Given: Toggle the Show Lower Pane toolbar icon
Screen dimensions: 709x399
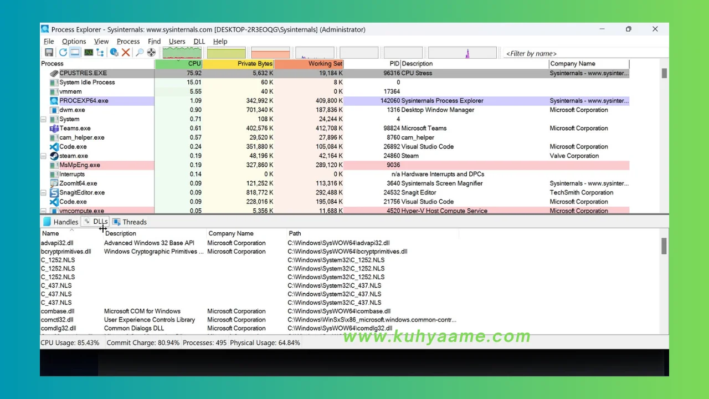Looking at the screenshot, I should [x=75, y=52].
